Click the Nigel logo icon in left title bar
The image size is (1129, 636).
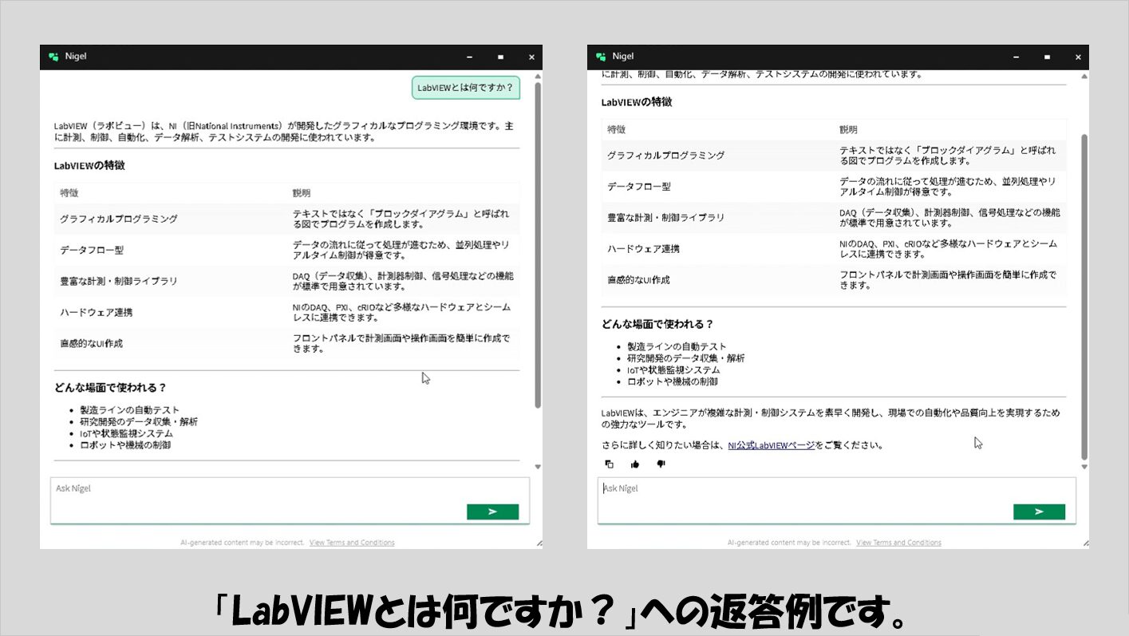(x=53, y=57)
